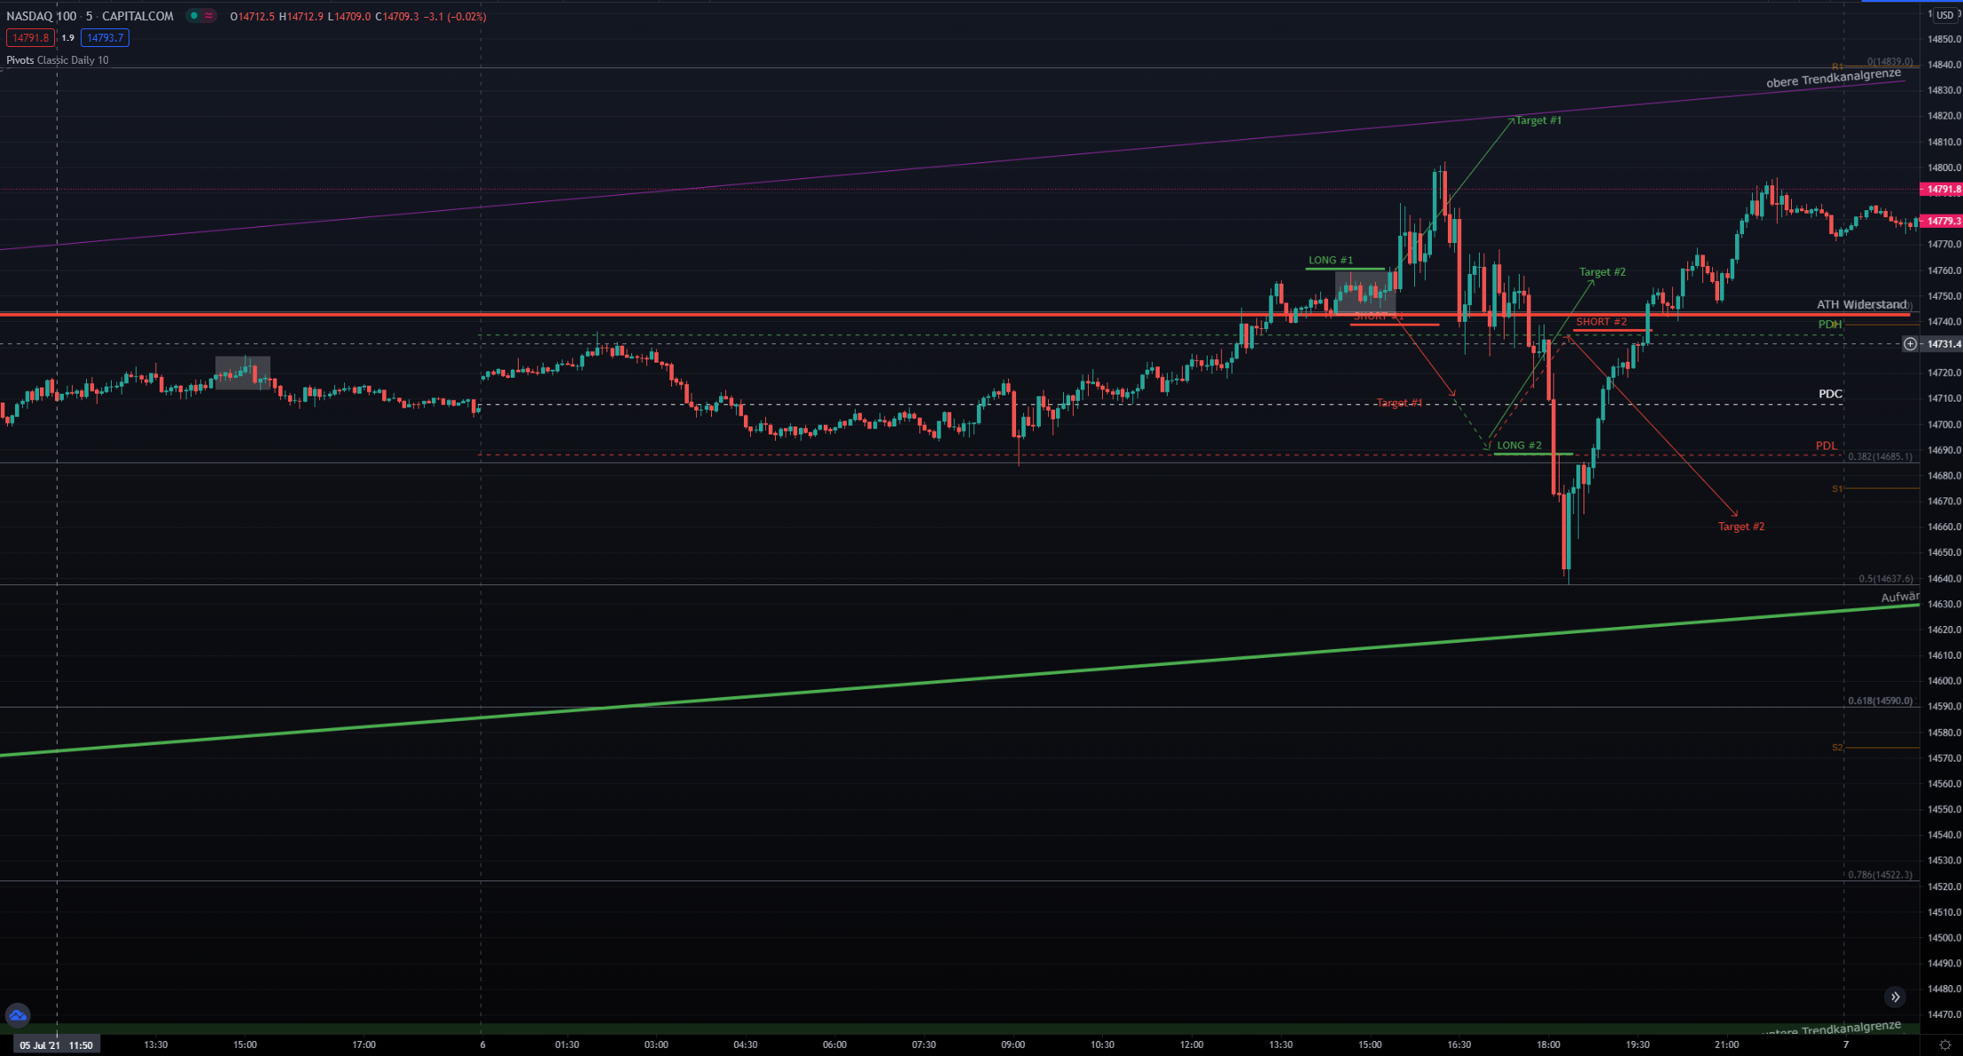Open the USD currency selector

tap(1944, 15)
